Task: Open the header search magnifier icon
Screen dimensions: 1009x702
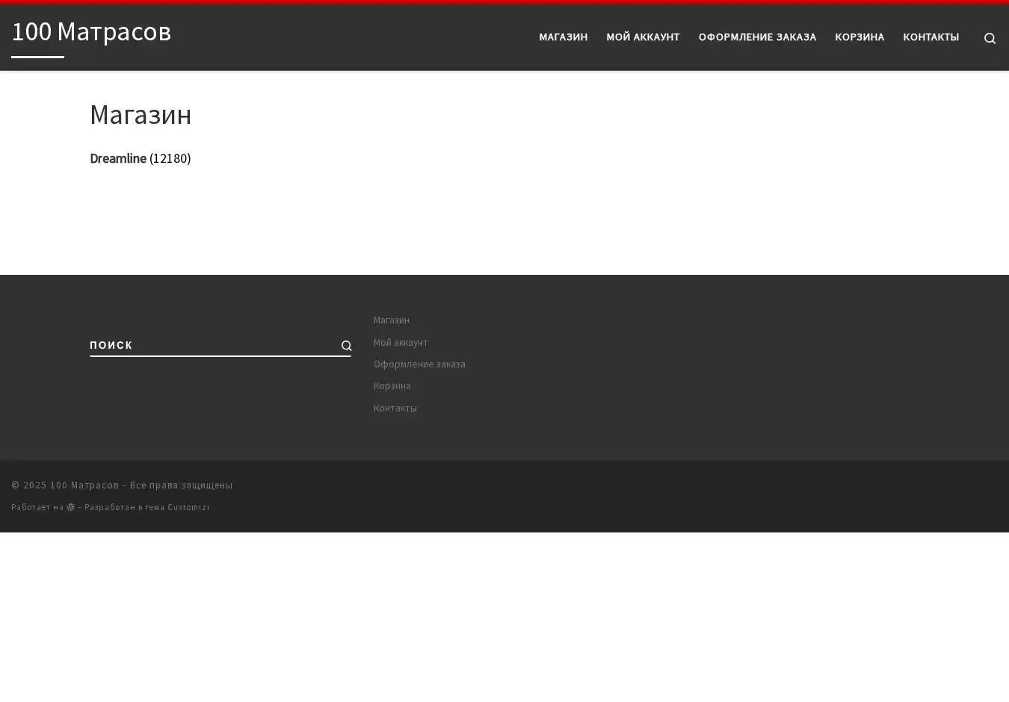Action: click(990, 39)
